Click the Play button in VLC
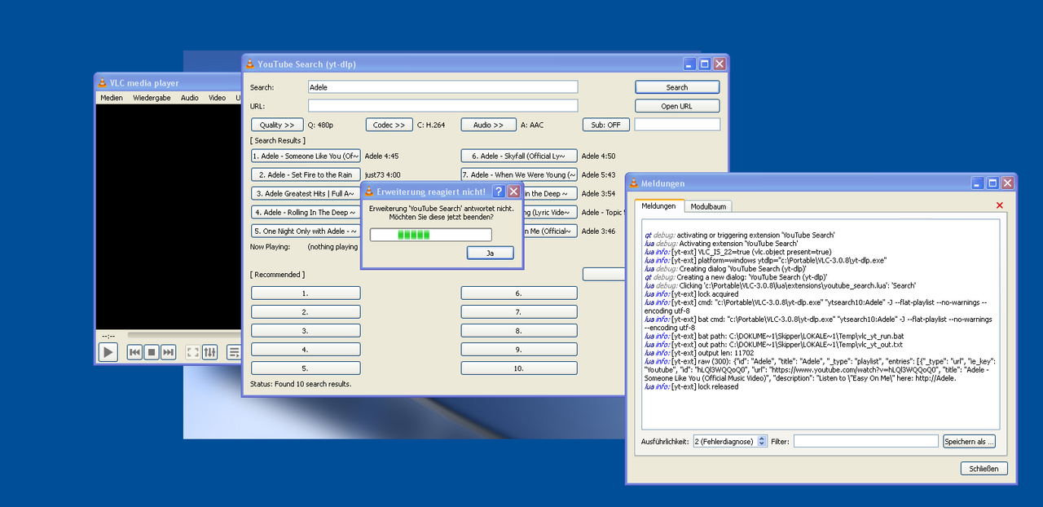This screenshot has height=507, width=1043. coord(108,352)
